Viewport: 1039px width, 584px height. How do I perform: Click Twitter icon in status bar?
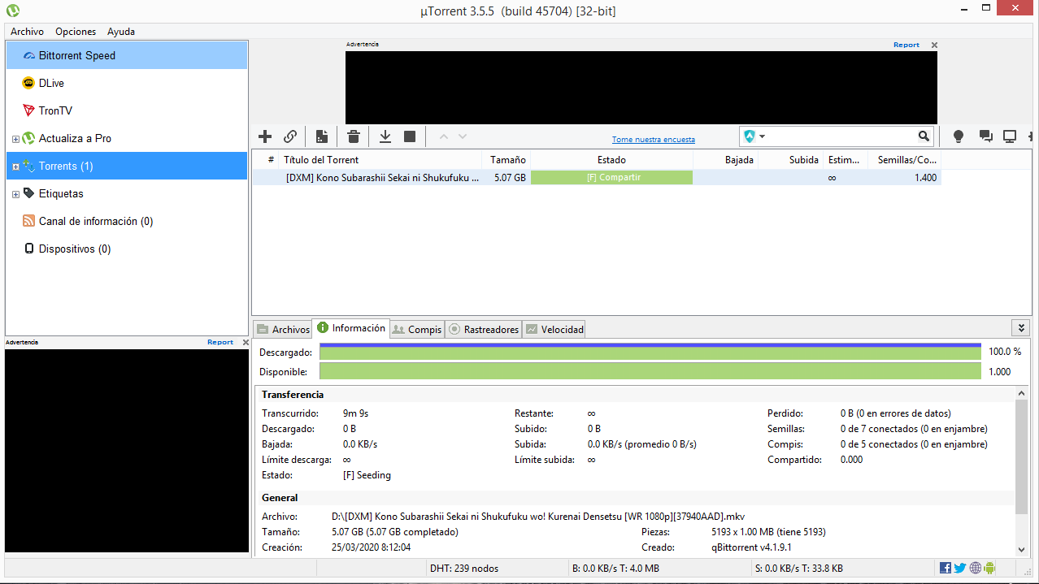coord(960,568)
